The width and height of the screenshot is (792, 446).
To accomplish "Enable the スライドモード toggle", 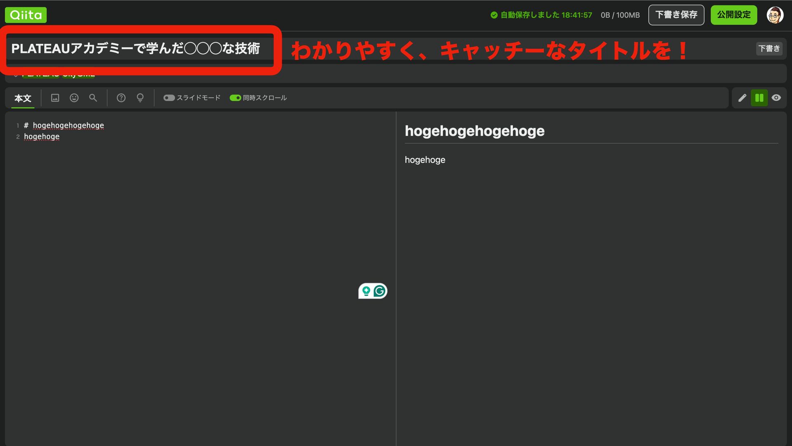I will [x=169, y=98].
